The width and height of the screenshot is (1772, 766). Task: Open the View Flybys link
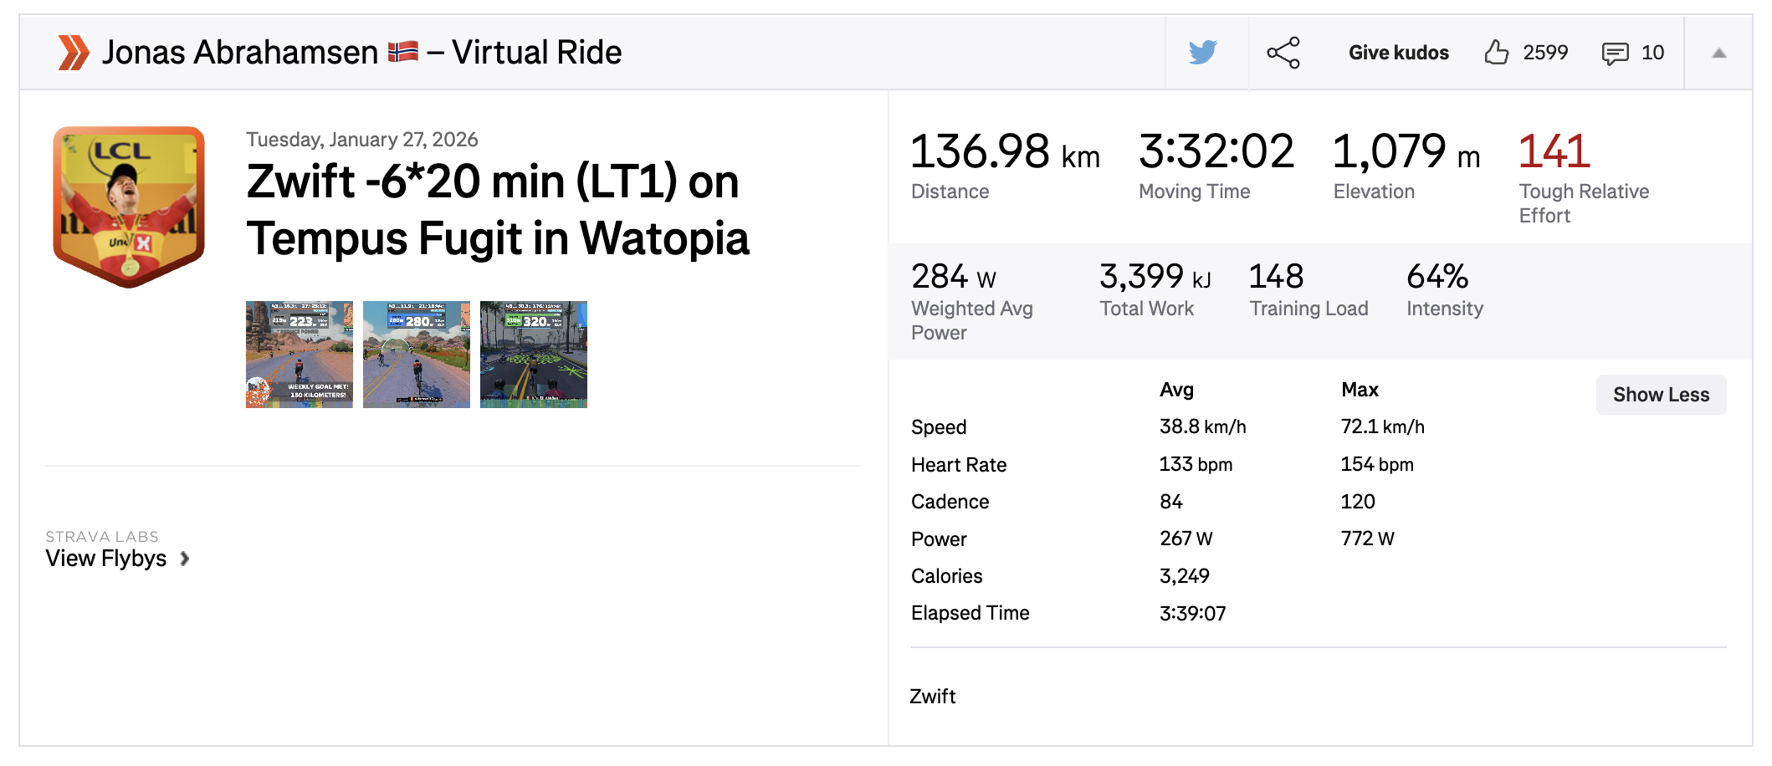(x=107, y=559)
